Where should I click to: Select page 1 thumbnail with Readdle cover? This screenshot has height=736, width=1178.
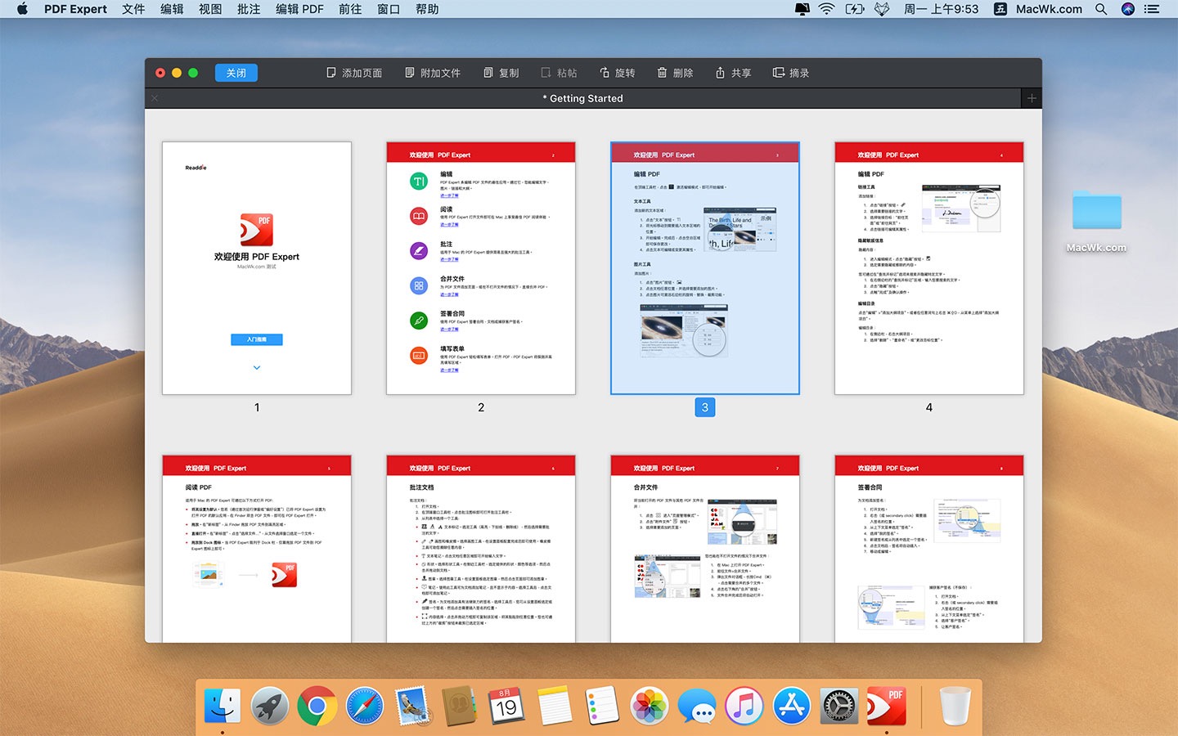click(x=257, y=268)
